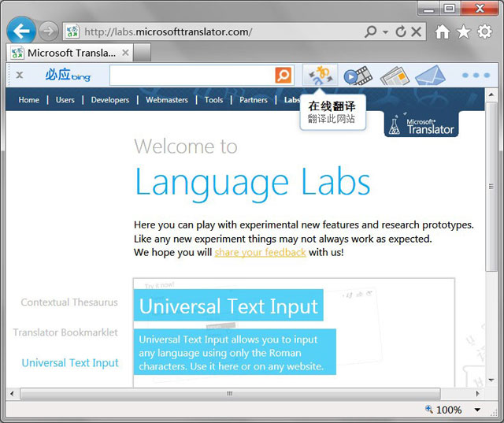504x423 pixels.
Task: Stop loading with the address bar X
Action: (417, 32)
